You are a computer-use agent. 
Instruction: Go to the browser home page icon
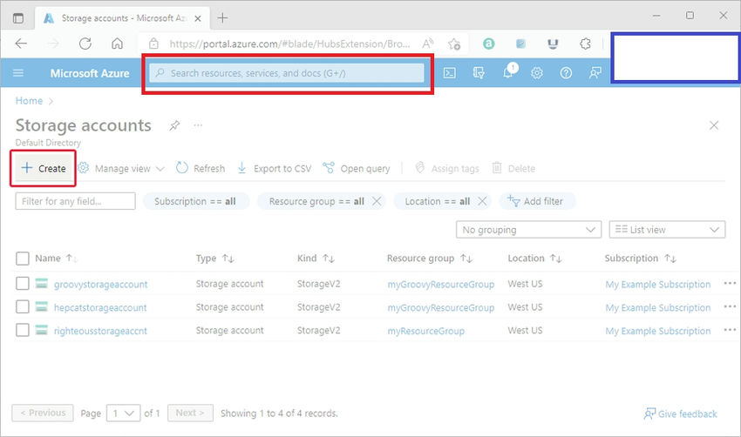(117, 44)
